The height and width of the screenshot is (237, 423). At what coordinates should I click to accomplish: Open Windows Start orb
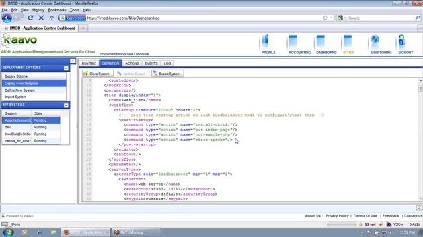tap(8, 232)
